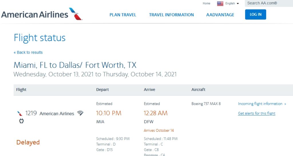Click the power outlet icon under flight 1219
The image size is (293, 156).
pyautogui.click(x=21, y=121)
